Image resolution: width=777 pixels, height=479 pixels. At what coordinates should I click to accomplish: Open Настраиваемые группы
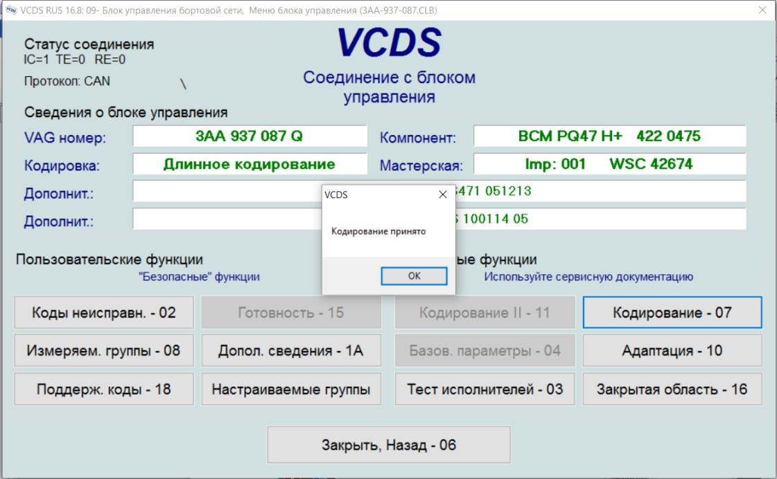291,389
